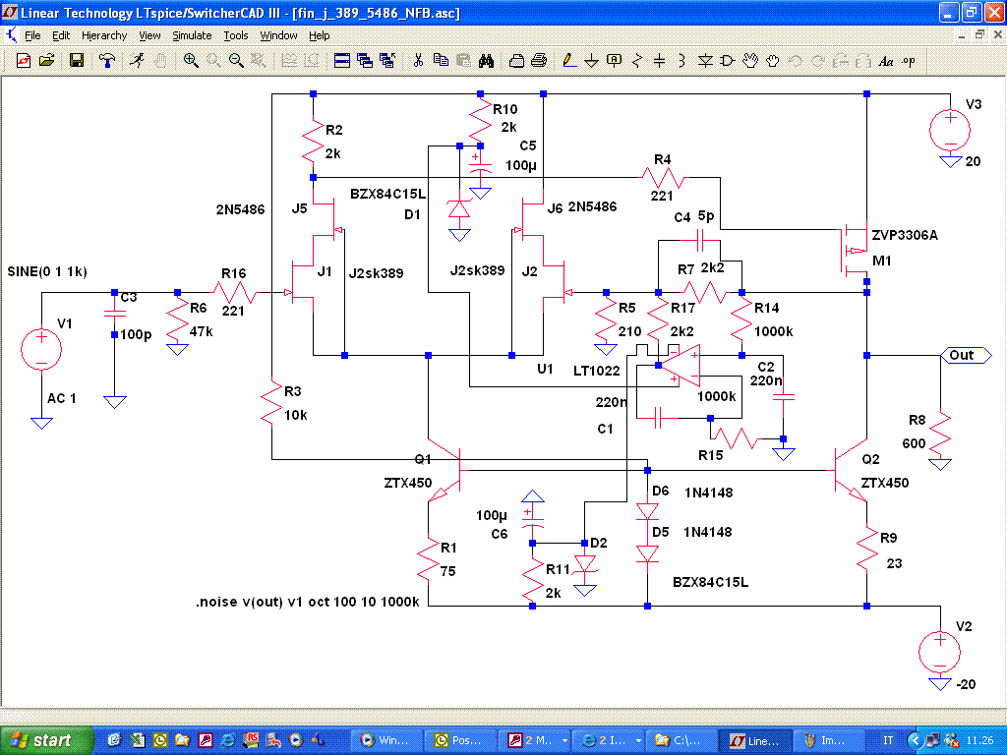This screenshot has height=755, width=1007.
Task: Click the New Schematic toolbar icon
Action: [24, 60]
